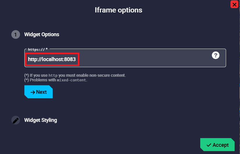Click the non-secure content hint line
Screen dimensions: 240x154
point(87,75)
